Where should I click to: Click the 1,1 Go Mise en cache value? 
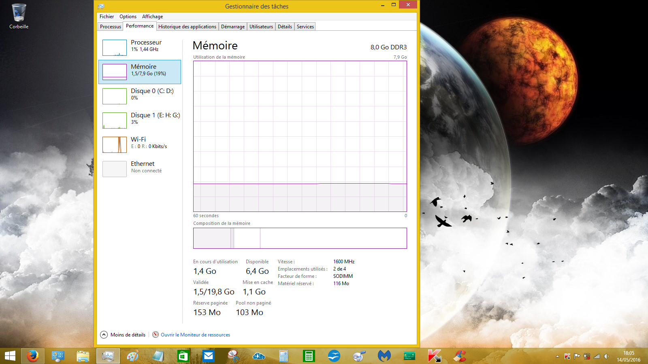click(x=254, y=292)
